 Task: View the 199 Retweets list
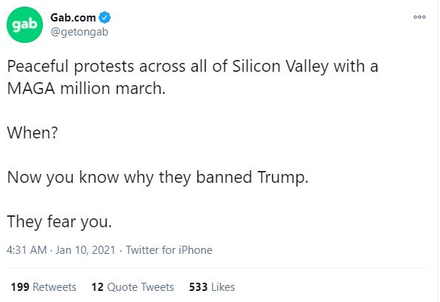coord(44,287)
